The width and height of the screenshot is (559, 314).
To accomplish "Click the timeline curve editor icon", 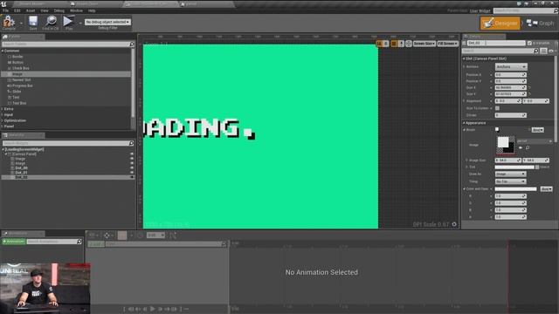I will (173, 235).
